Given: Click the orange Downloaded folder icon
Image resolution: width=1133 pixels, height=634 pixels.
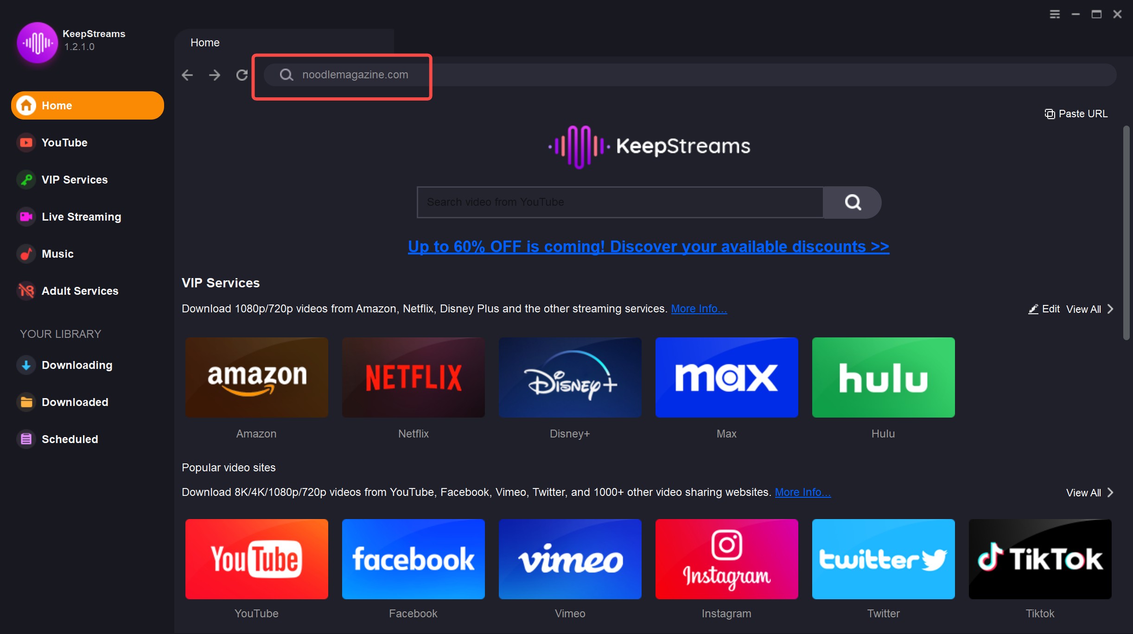Looking at the screenshot, I should click(x=26, y=402).
